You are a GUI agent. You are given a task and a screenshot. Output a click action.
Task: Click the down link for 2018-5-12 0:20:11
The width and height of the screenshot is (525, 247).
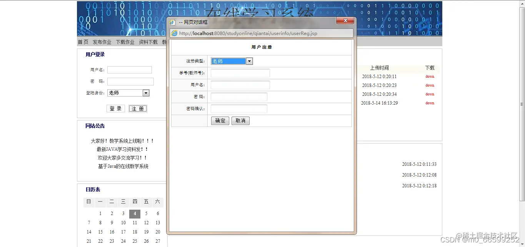430,77
